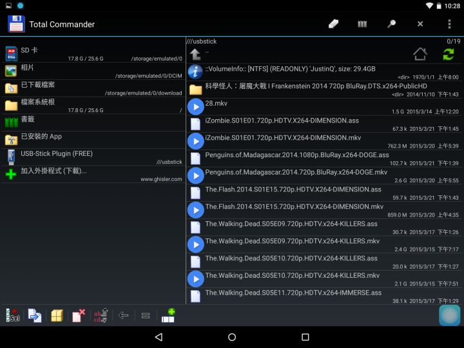Image resolution: width=464 pixels, height=348 pixels.
Task: Tap the image notification icon in status bar
Action: pos(8,6)
